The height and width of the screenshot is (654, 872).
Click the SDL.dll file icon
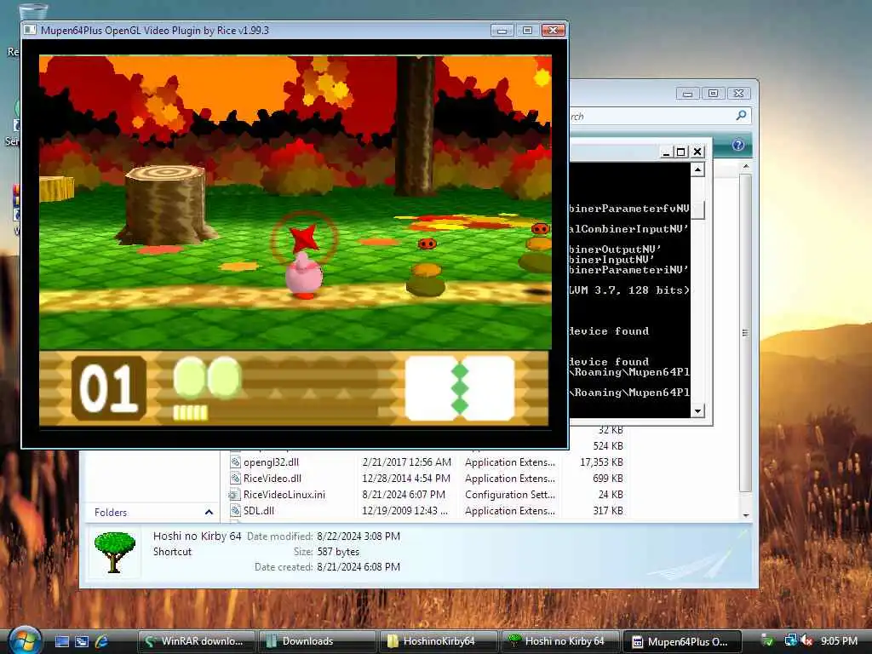point(235,511)
